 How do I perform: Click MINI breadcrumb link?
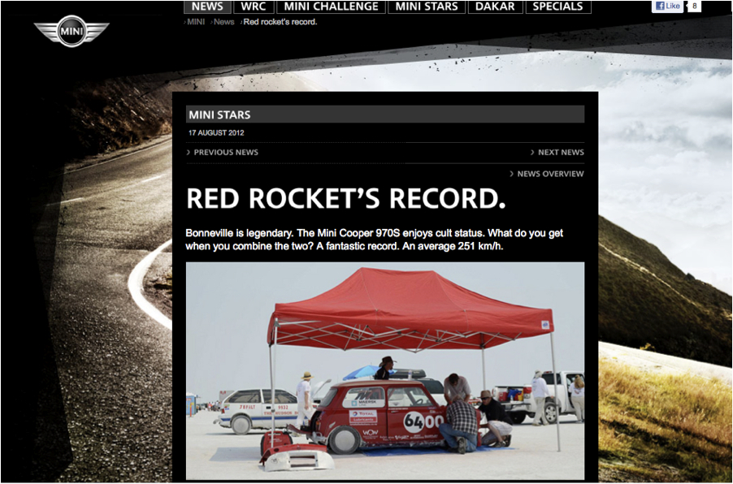coord(195,22)
